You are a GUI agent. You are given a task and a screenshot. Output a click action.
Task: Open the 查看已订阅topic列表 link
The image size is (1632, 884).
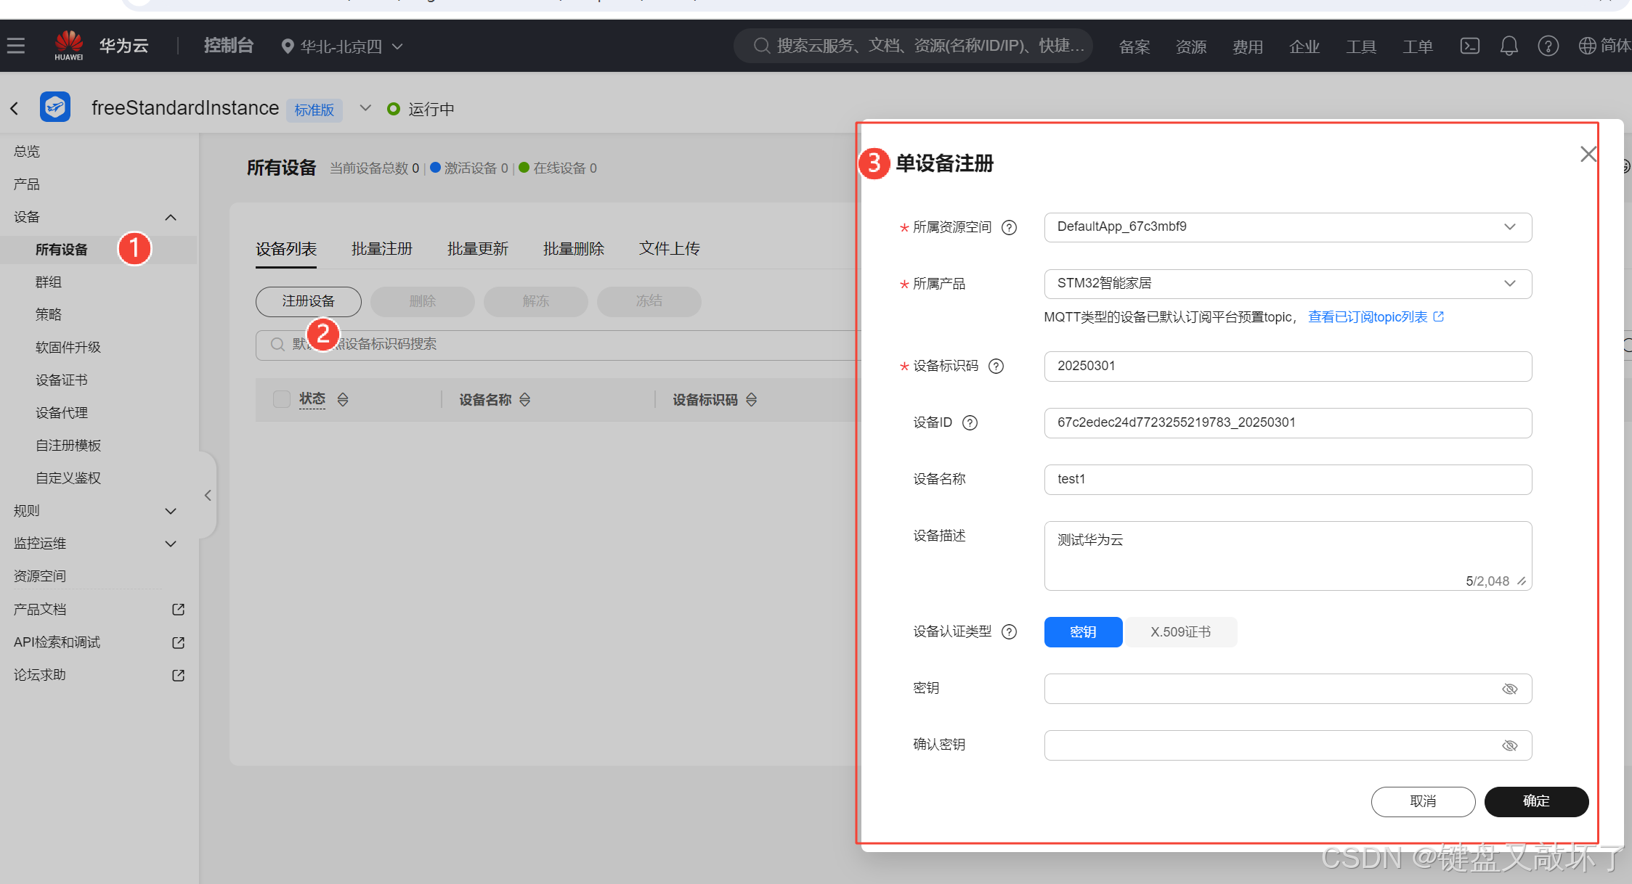click(x=1368, y=316)
